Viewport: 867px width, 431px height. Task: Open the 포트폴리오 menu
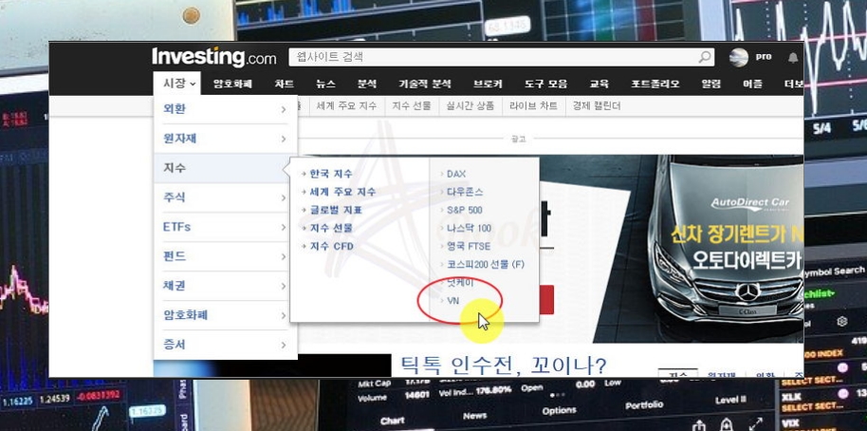coord(655,84)
